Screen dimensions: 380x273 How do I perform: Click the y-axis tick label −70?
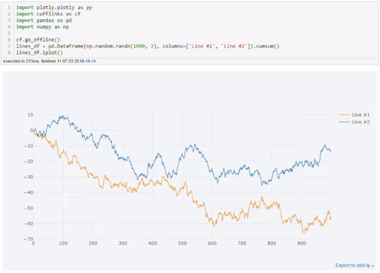tap(28, 239)
